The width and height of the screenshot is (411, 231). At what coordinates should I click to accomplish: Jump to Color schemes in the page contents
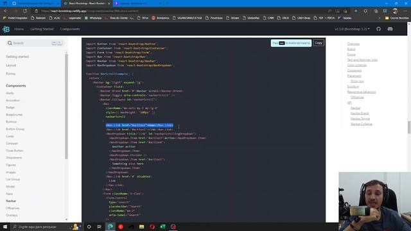pos(357,65)
